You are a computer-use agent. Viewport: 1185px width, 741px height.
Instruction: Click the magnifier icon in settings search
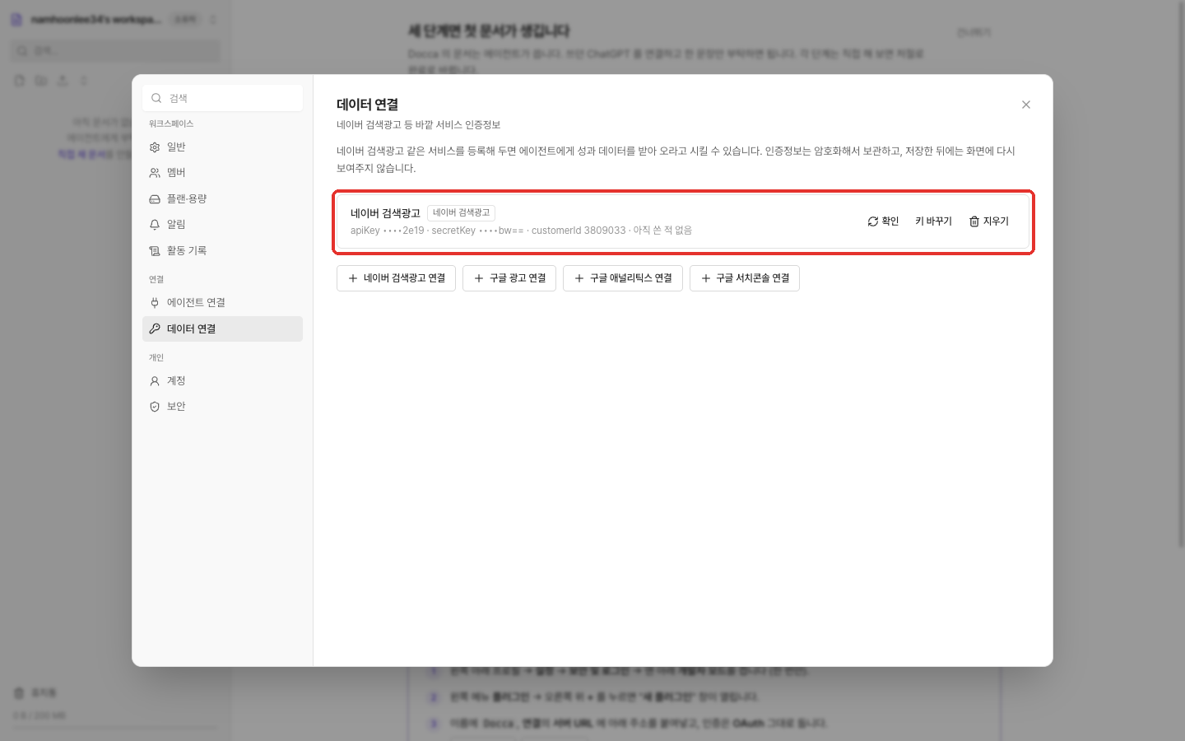[x=156, y=98]
